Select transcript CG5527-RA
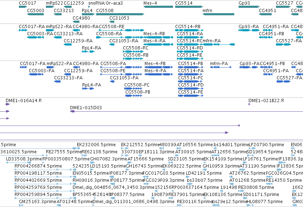The image size is (303, 207). point(283,44)
